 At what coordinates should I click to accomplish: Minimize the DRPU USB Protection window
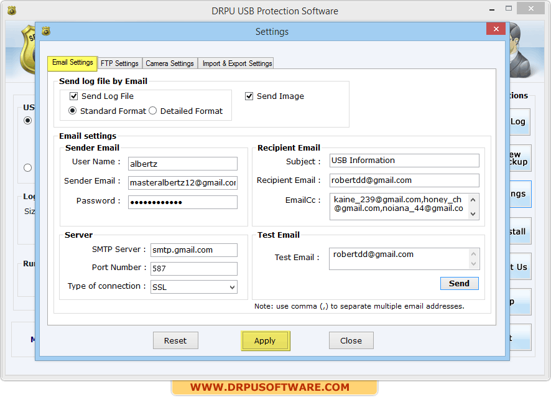tap(492, 9)
